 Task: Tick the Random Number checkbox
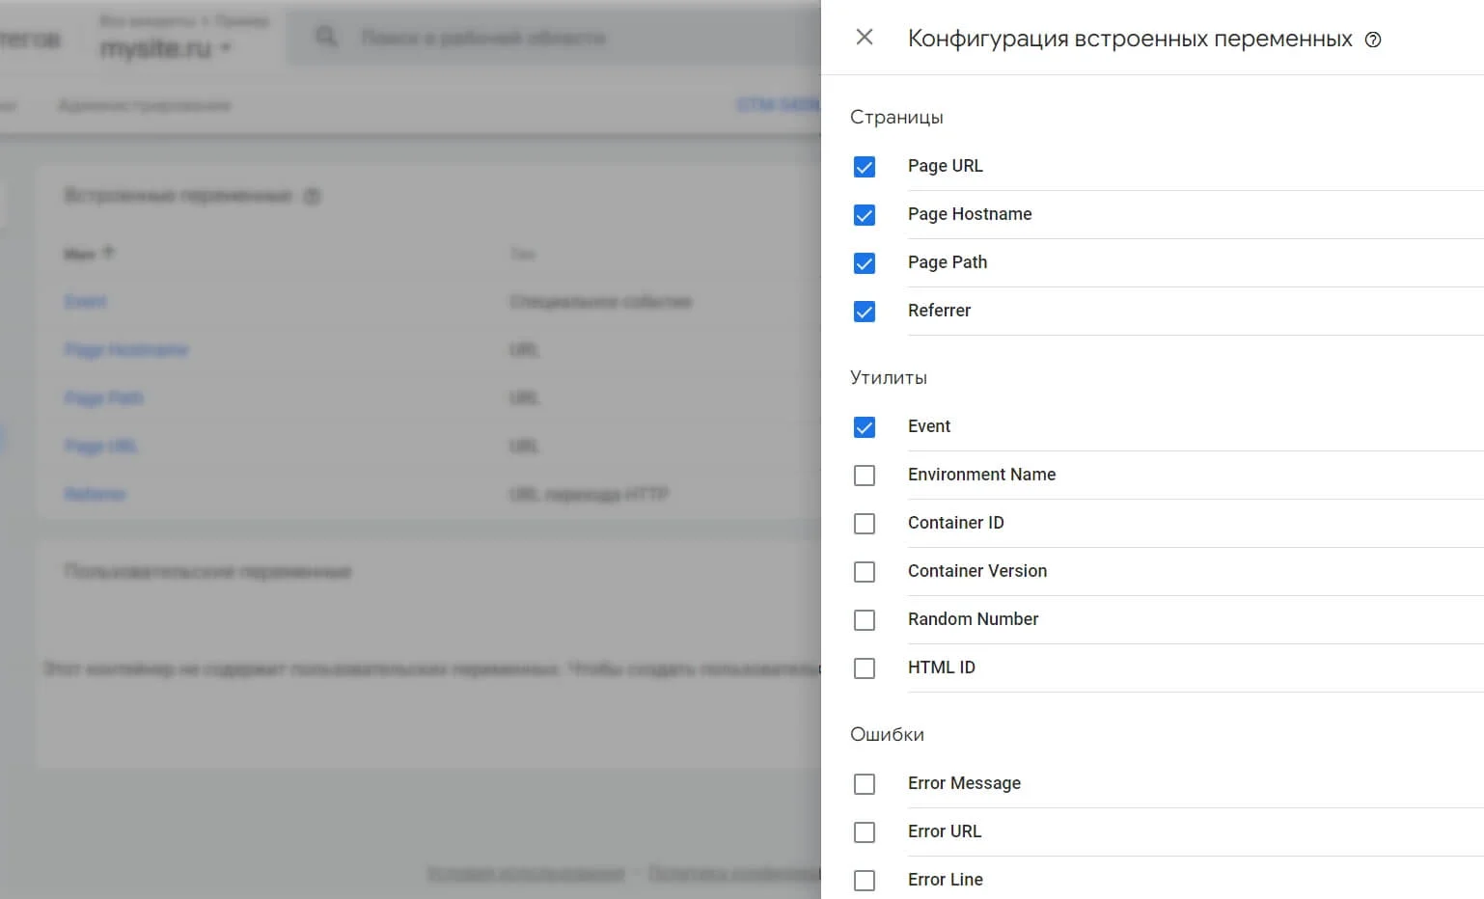pyautogui.click(x=865, y=620)
